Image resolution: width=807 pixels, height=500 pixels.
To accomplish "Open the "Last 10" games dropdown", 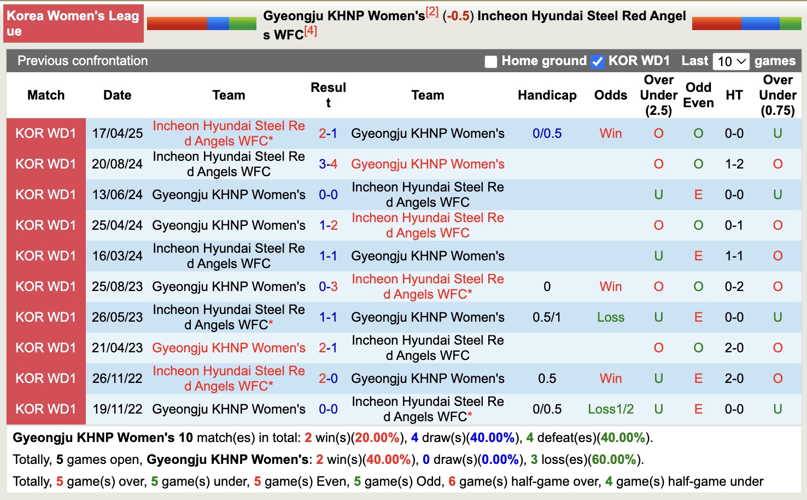I will (731, 61).
